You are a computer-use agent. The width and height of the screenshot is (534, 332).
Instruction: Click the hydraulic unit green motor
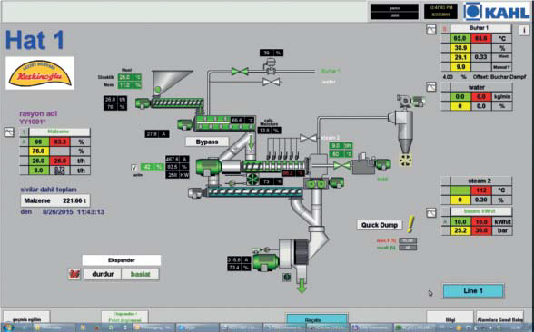382,164
